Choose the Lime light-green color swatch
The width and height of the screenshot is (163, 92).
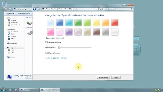[x=87, y=22]
